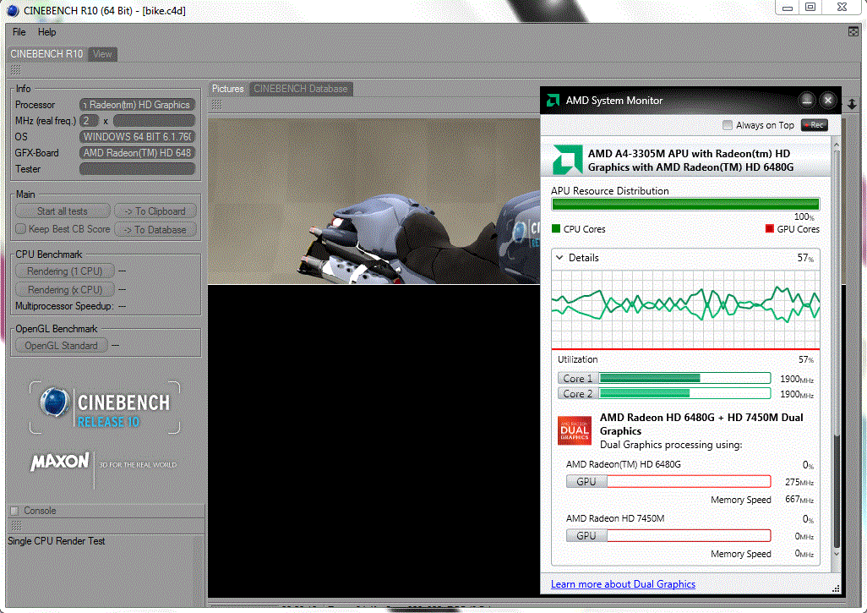Run the OpenGL Standard benchmark
This screenshot has height=613, width=867.
pyautogui.click(x=62, y=346)
